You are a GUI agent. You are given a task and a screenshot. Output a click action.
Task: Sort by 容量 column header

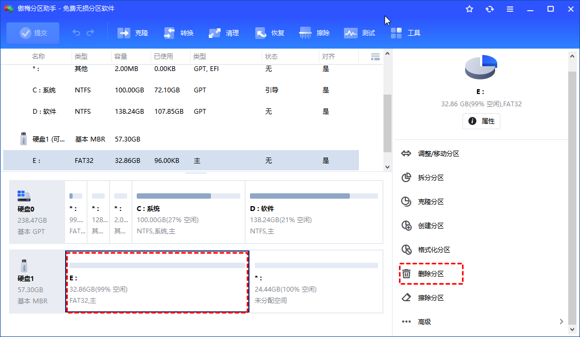(121, 57)
